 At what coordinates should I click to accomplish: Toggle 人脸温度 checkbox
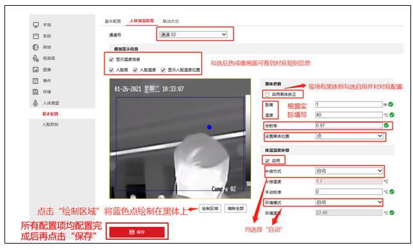tap(135, 70)
